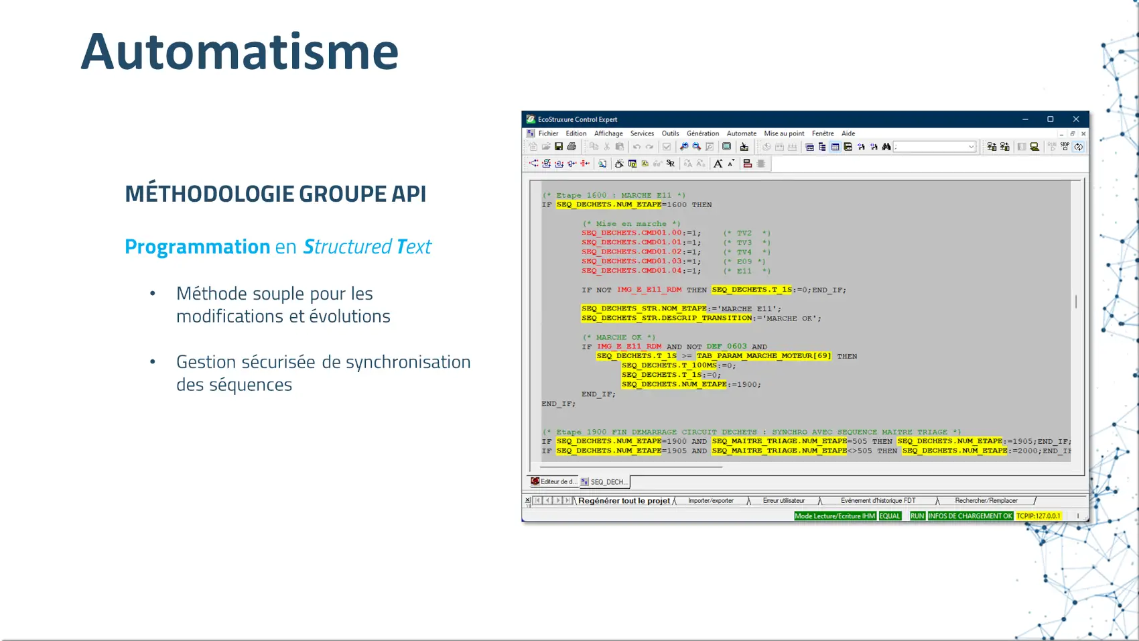Click the Cut scissors icon
The width and height of the screenshot is (1139, 641).
[x=607, y=147]
